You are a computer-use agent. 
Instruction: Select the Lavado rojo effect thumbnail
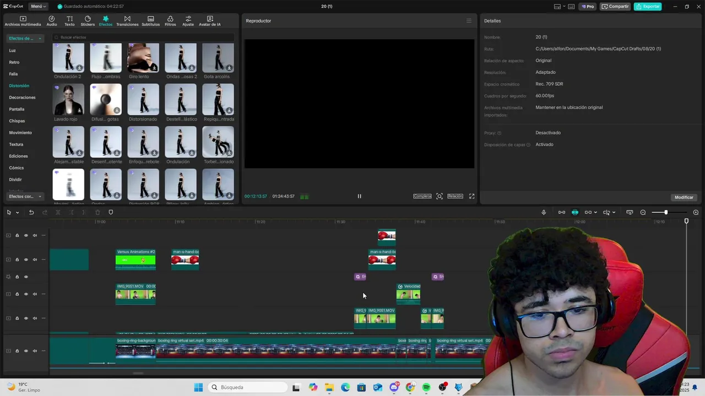pos(68,100)
